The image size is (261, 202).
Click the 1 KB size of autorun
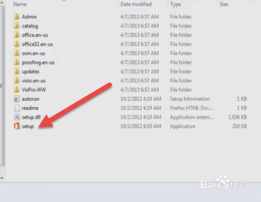242,99
